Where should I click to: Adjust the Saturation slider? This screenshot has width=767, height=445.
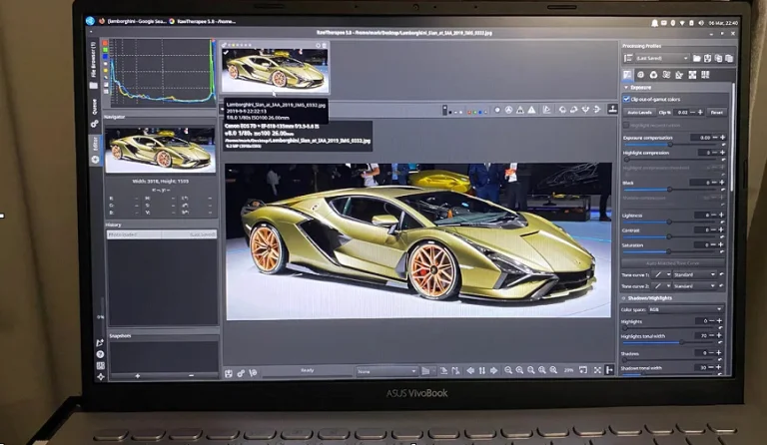pyautogui.click(x=671, y=251)
